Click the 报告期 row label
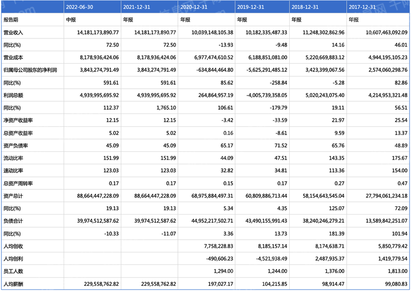The width and height of the screenshot is (411, 291). [x=11, y=20]
